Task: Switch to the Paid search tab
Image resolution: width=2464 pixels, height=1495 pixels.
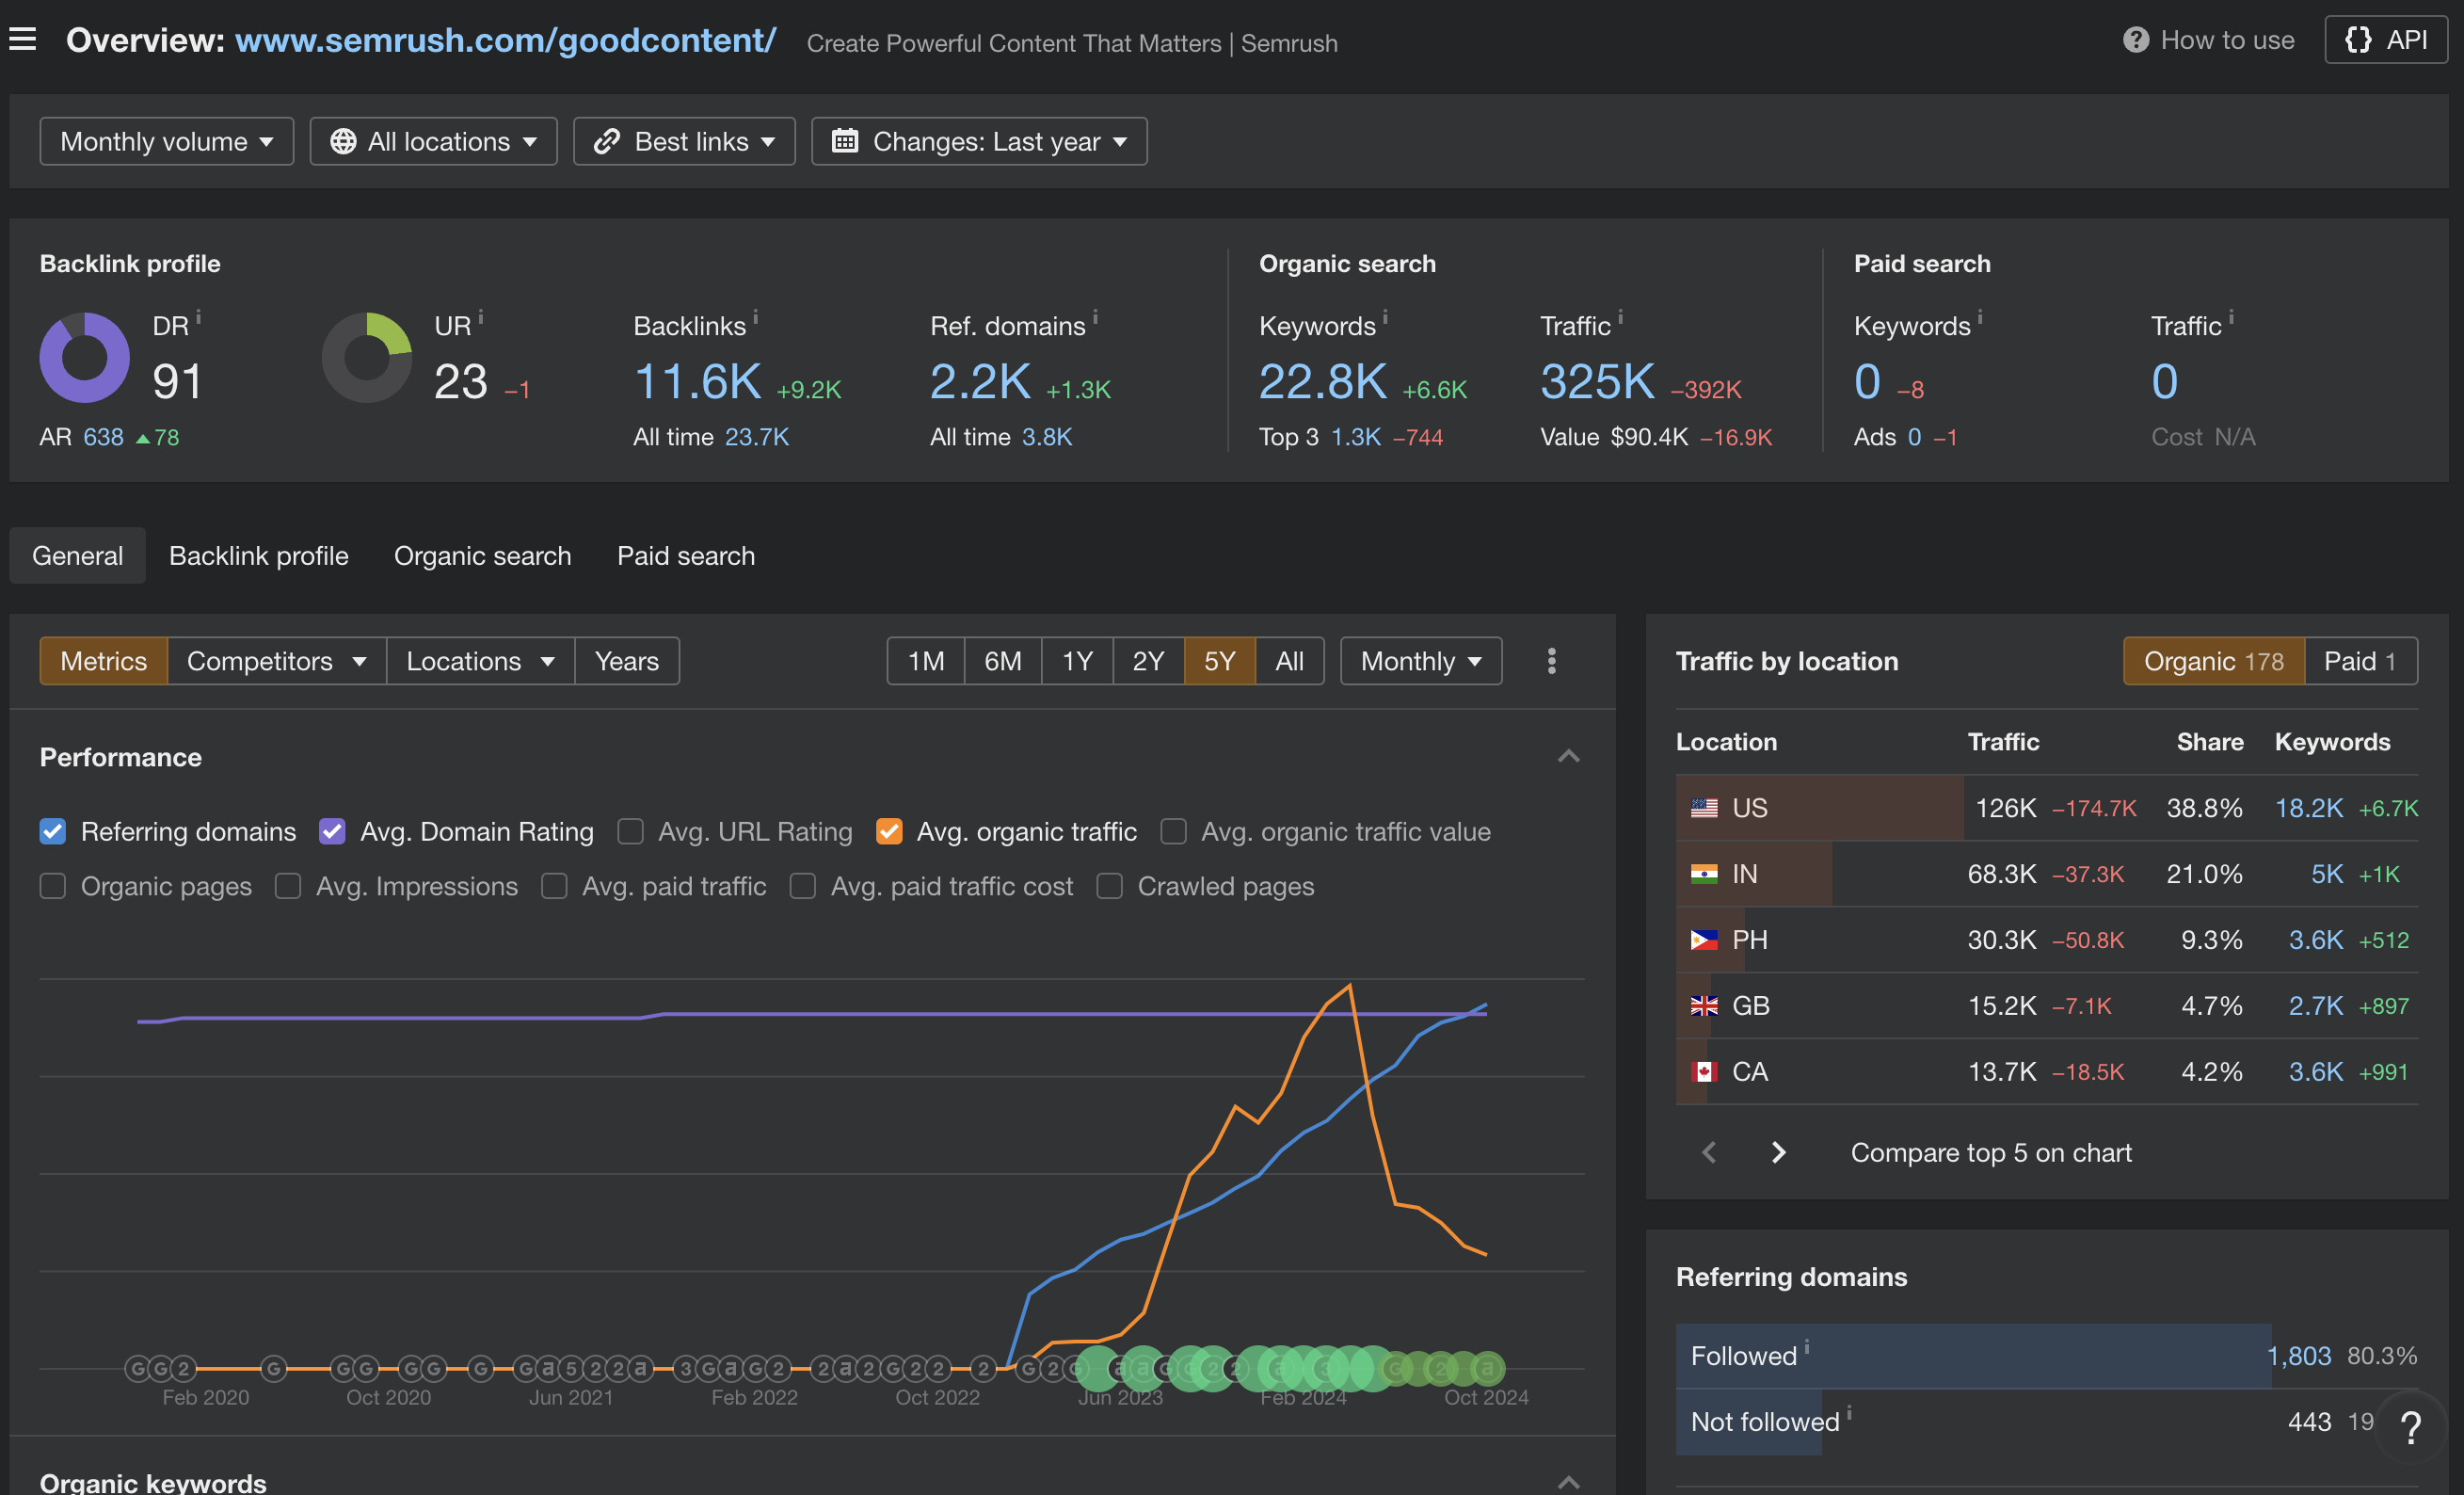Action: click(x=686, y=556)
